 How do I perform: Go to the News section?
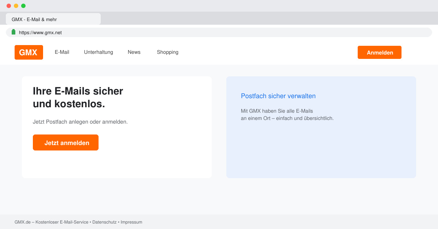[x=134, y=52]
